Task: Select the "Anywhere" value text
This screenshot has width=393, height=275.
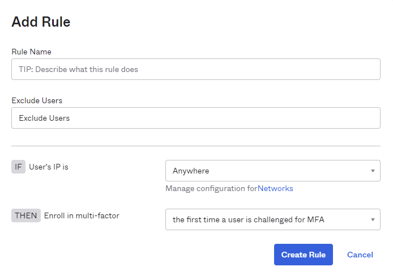Action: pos(191,171)
